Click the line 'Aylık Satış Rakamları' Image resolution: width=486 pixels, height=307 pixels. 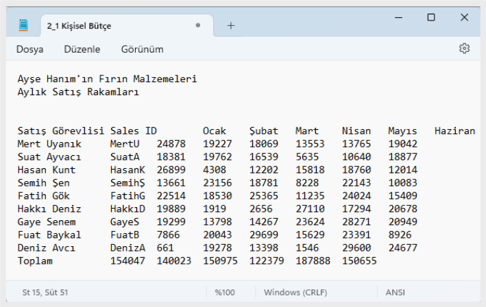78,92
